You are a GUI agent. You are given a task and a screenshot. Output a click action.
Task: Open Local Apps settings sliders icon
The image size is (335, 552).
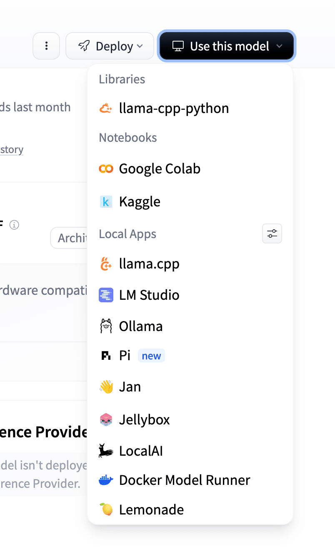click(272, 234)
